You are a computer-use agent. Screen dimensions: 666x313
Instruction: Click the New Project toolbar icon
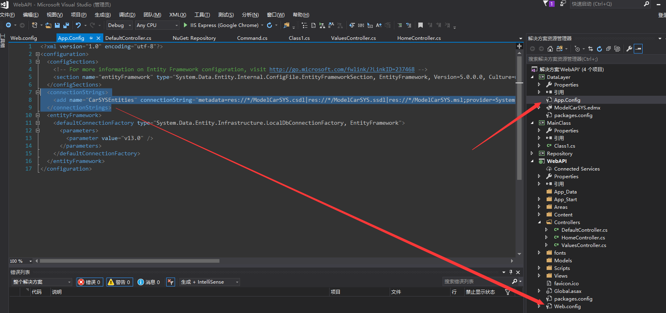34,25
